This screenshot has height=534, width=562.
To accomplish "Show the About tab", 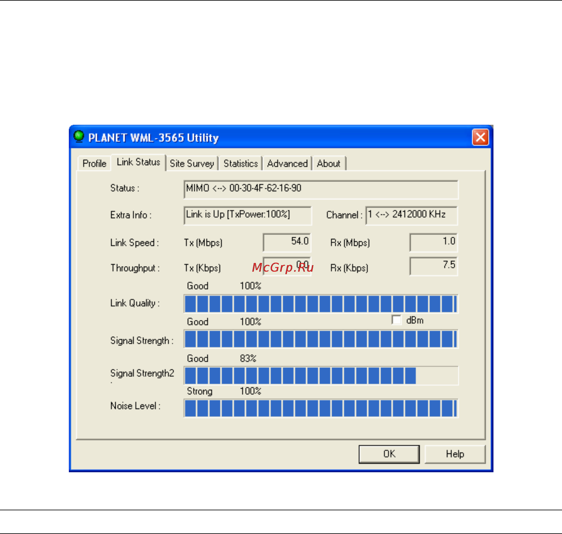I will tap(329, 163).
